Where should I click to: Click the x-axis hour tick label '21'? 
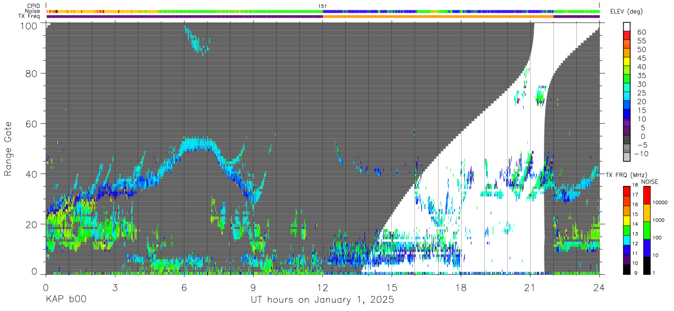pyautogui.click(x=530, y=287)
